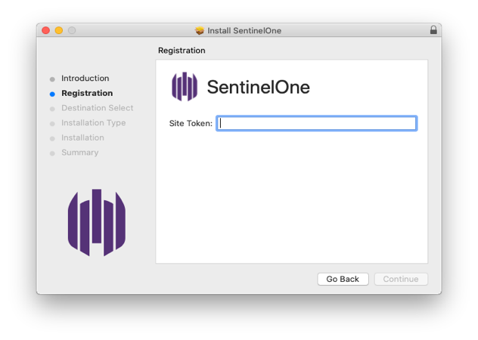The image size is (478, 340).
Task: Select the Installation step in the sidebar
Action: point(82,138)
